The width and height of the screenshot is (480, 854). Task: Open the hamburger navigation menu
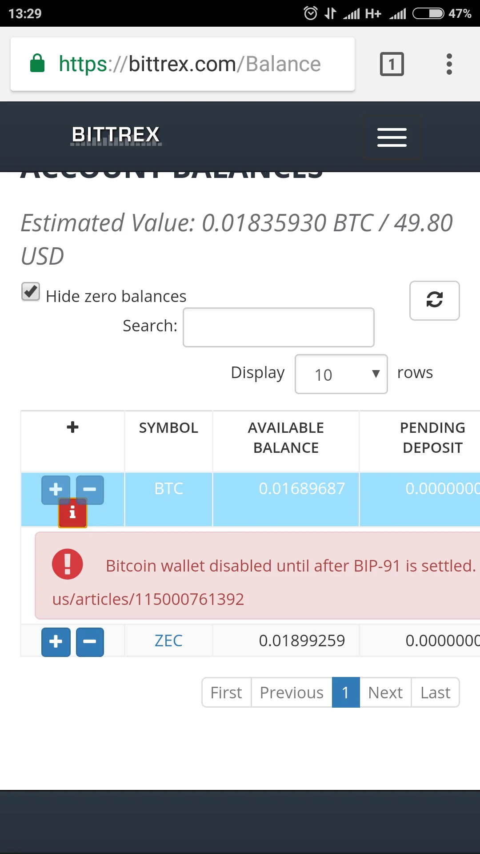pos(392,137)
